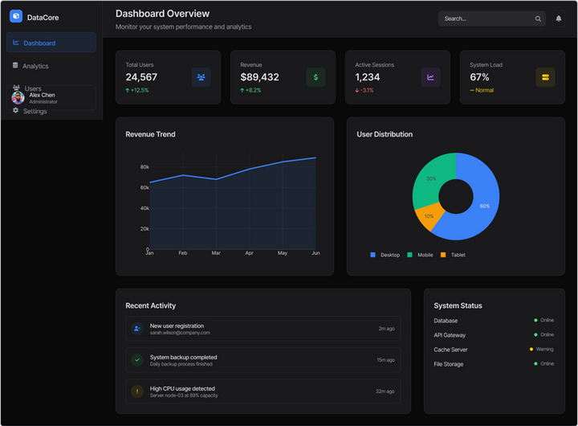Toggle the Mobile legend green swatch
The height and width of the screenshot is (426, 578).
click(x=409, y=255)
